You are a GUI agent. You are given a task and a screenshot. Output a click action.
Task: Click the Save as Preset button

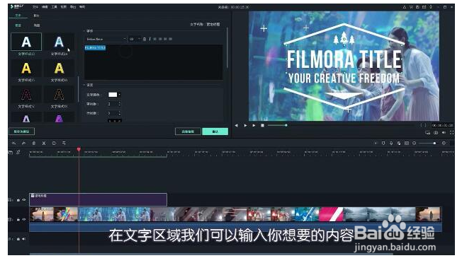(21, 131)
